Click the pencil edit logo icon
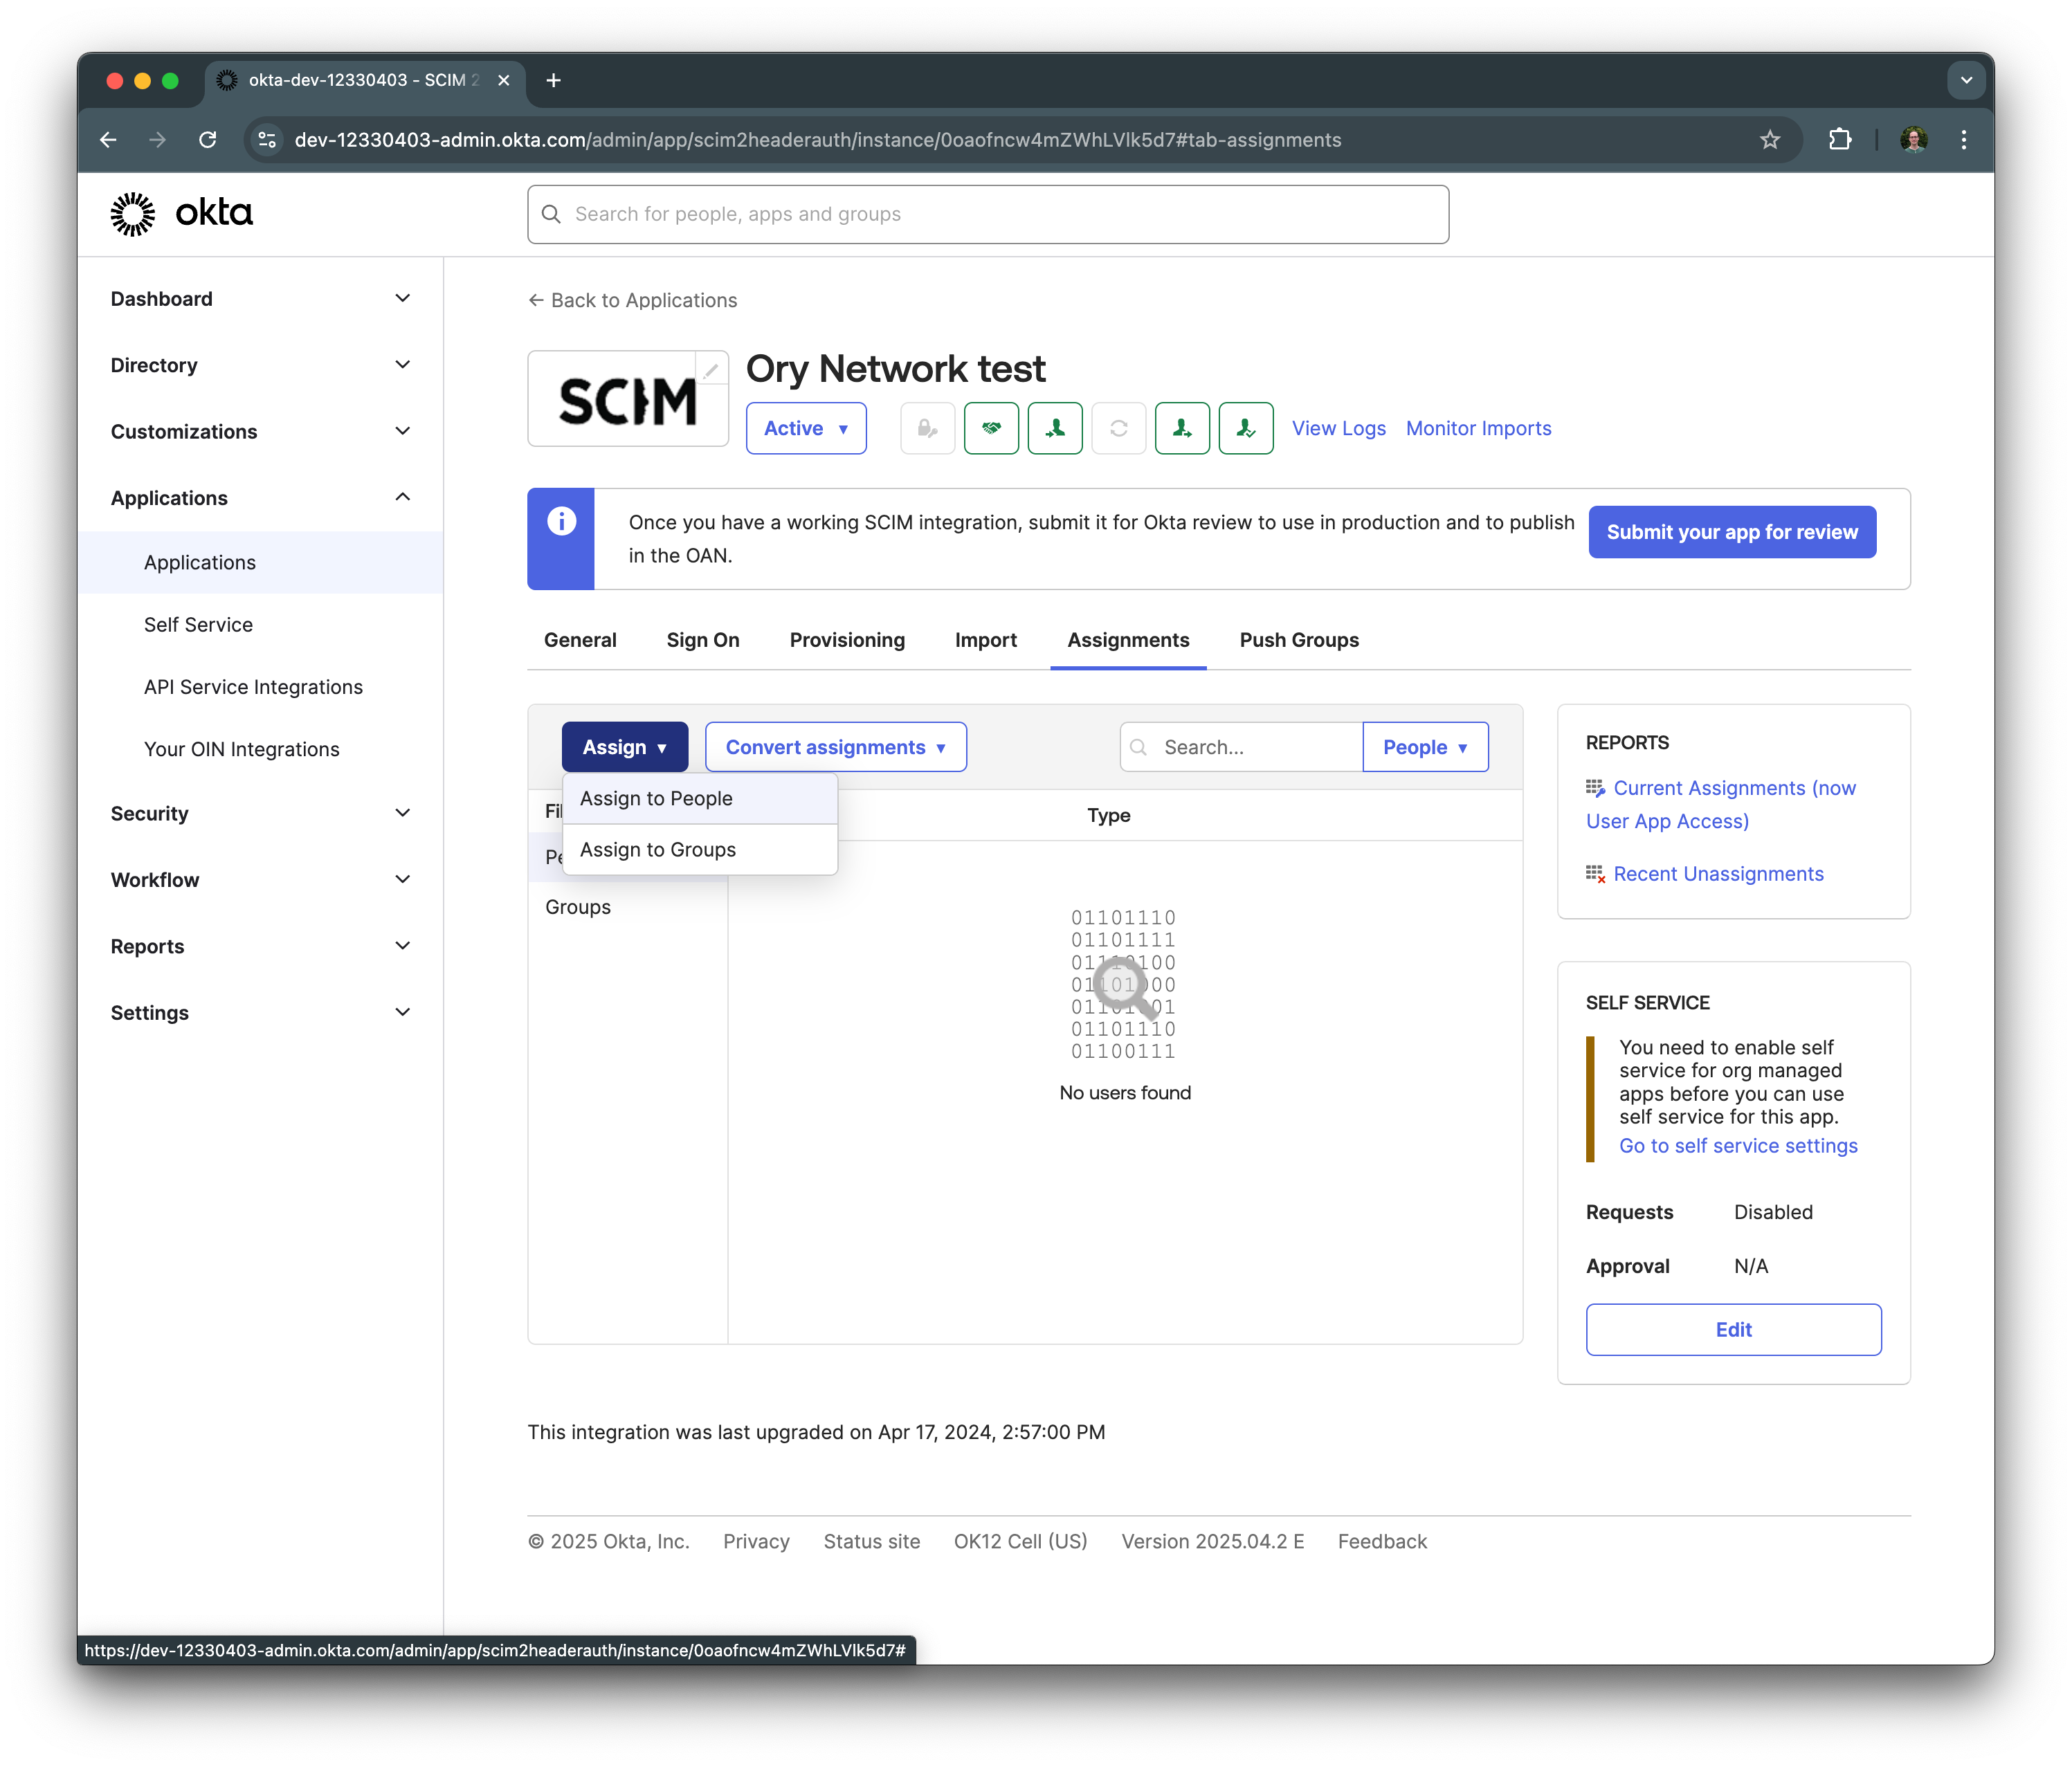 point(710,371)
